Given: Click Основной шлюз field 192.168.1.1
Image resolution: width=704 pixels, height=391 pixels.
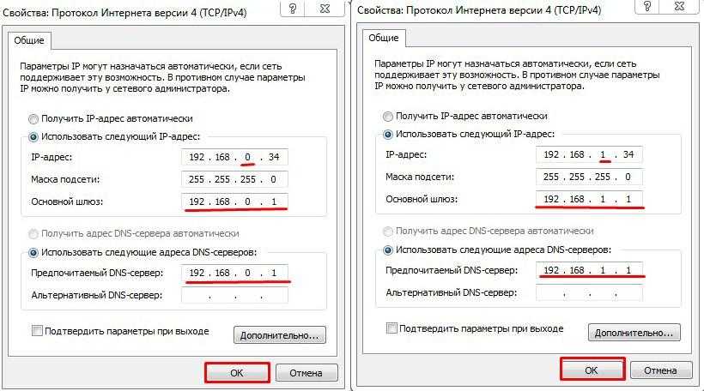Looking at the screenshot, I should (590, 199).
